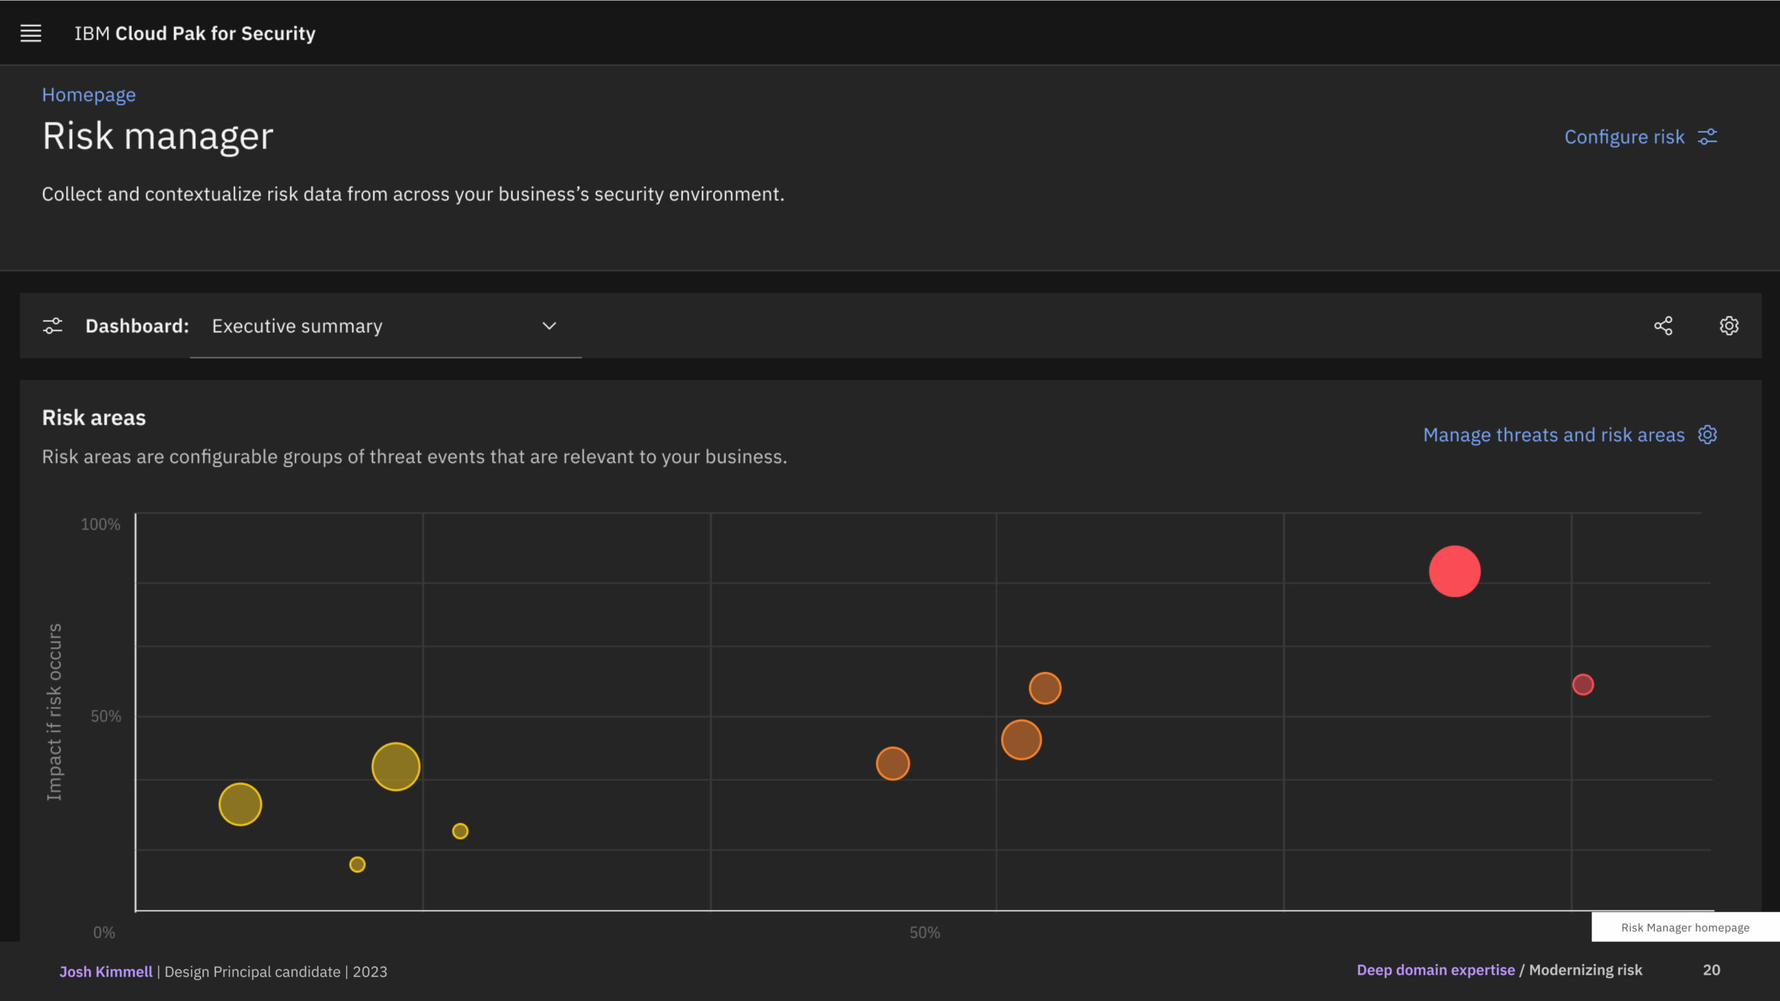The image size is (1780, 1001).
Task: Click the 0% x-axis label
Action: (x=104, y=932)
